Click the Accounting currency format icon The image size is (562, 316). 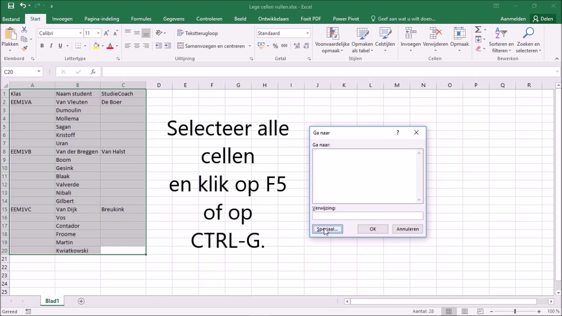coord(261,46)
